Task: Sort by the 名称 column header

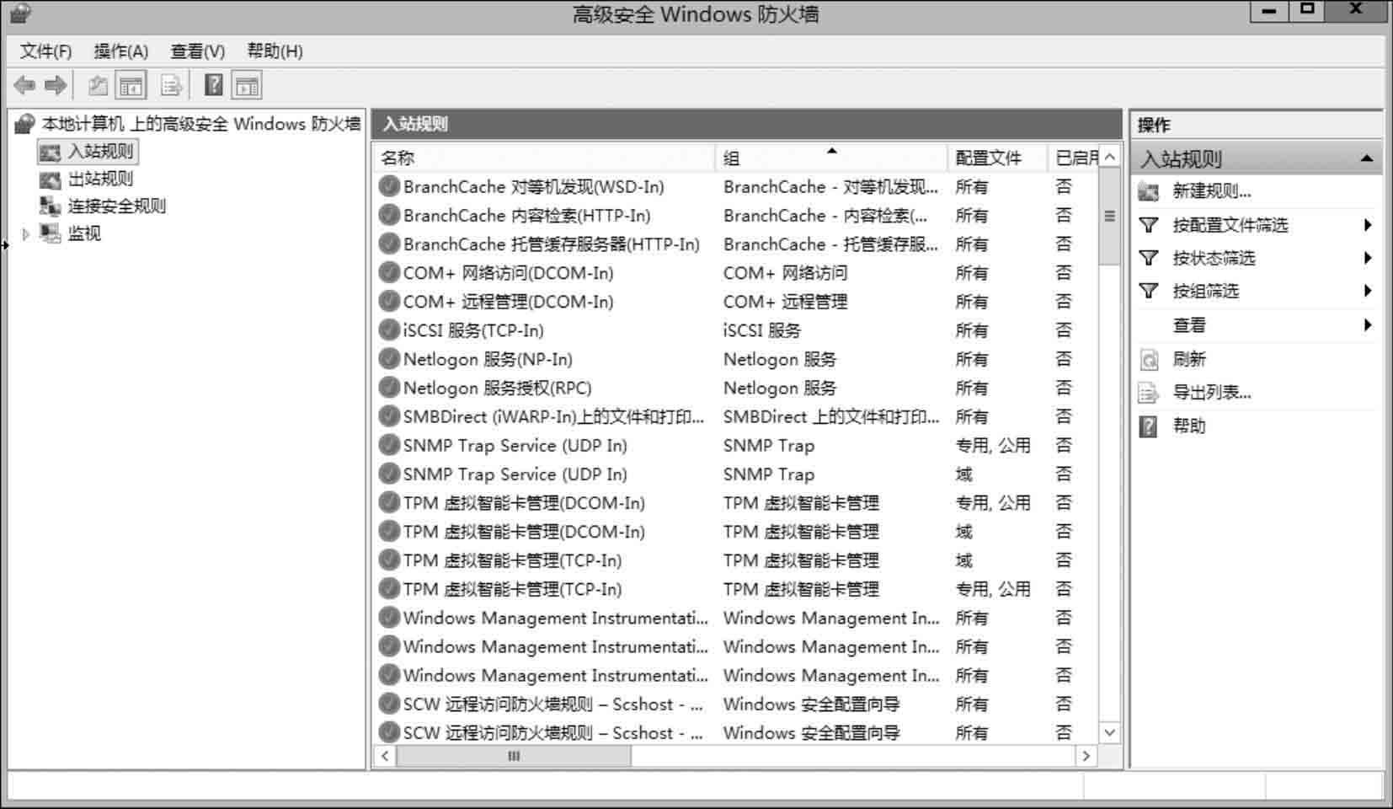Action: pyautogui.click(x=544, y=158)
